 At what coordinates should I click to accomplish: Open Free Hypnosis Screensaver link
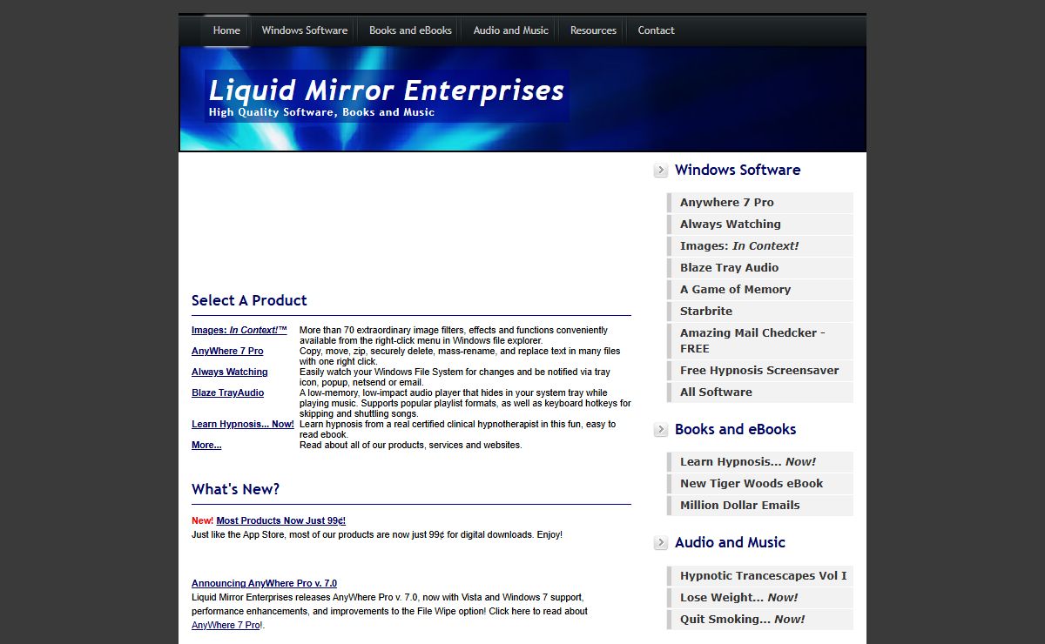pos(760,371)
